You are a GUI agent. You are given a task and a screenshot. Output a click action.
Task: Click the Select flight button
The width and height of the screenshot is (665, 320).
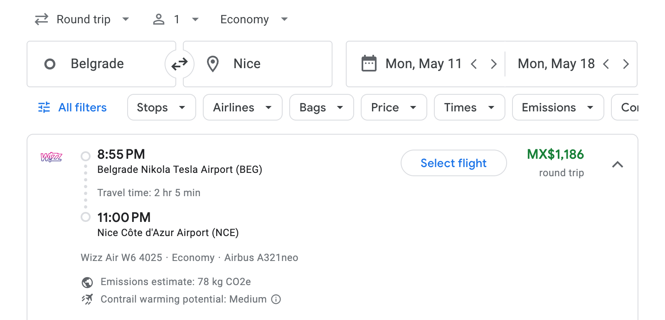pos(453,163)
